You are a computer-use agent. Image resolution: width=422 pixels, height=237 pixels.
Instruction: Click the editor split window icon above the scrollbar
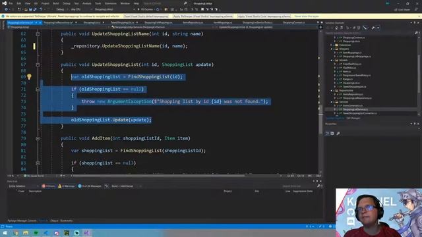[320, 27]
